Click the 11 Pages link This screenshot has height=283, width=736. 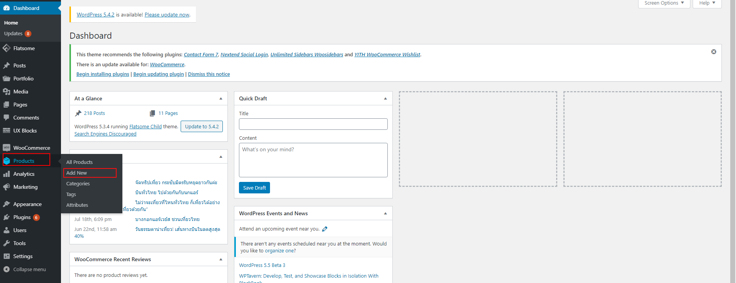pyautogui.click(x=168, y=113)
